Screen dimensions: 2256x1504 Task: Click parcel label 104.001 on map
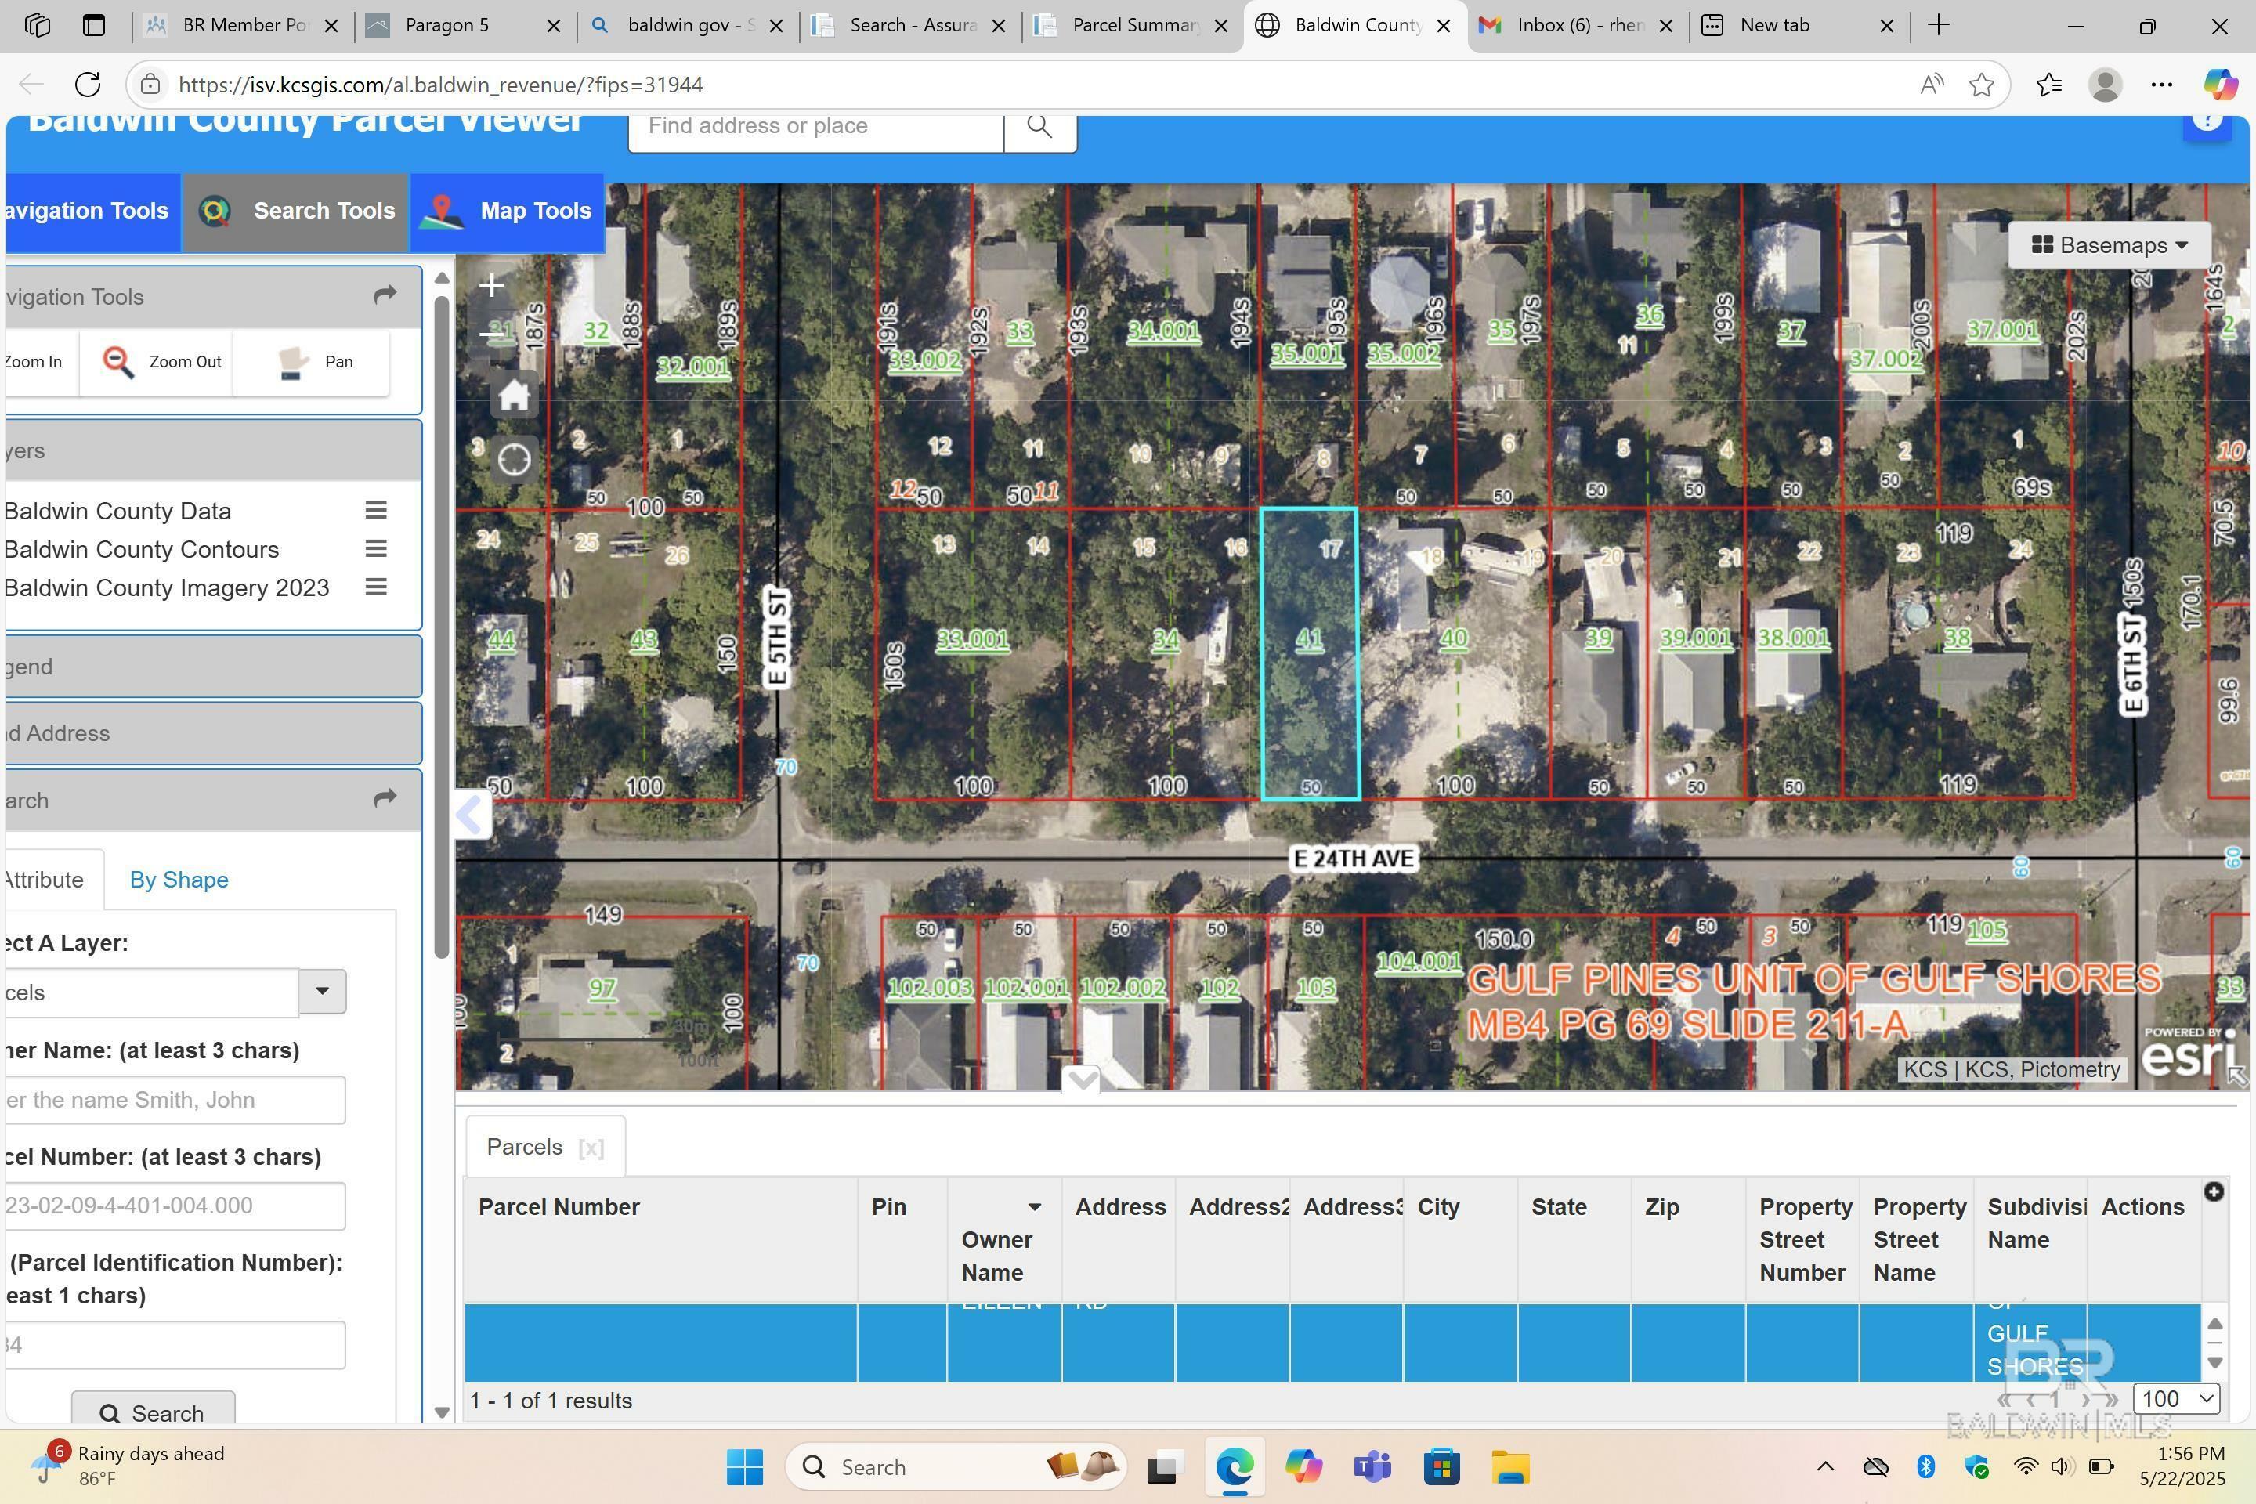tap(1419, 961)
